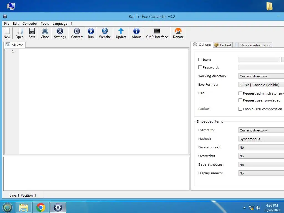The width and height of the screenshot is (284, 213).
Task: Click the app gear icon in title bar
Action: tap(5, 16)
